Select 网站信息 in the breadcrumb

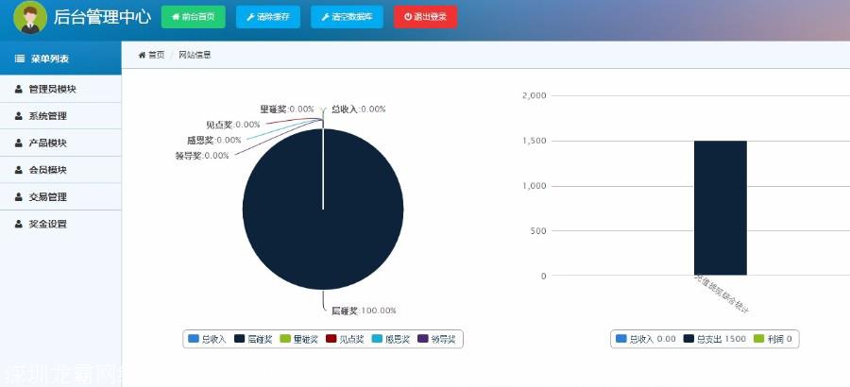[x=195, y=55]
